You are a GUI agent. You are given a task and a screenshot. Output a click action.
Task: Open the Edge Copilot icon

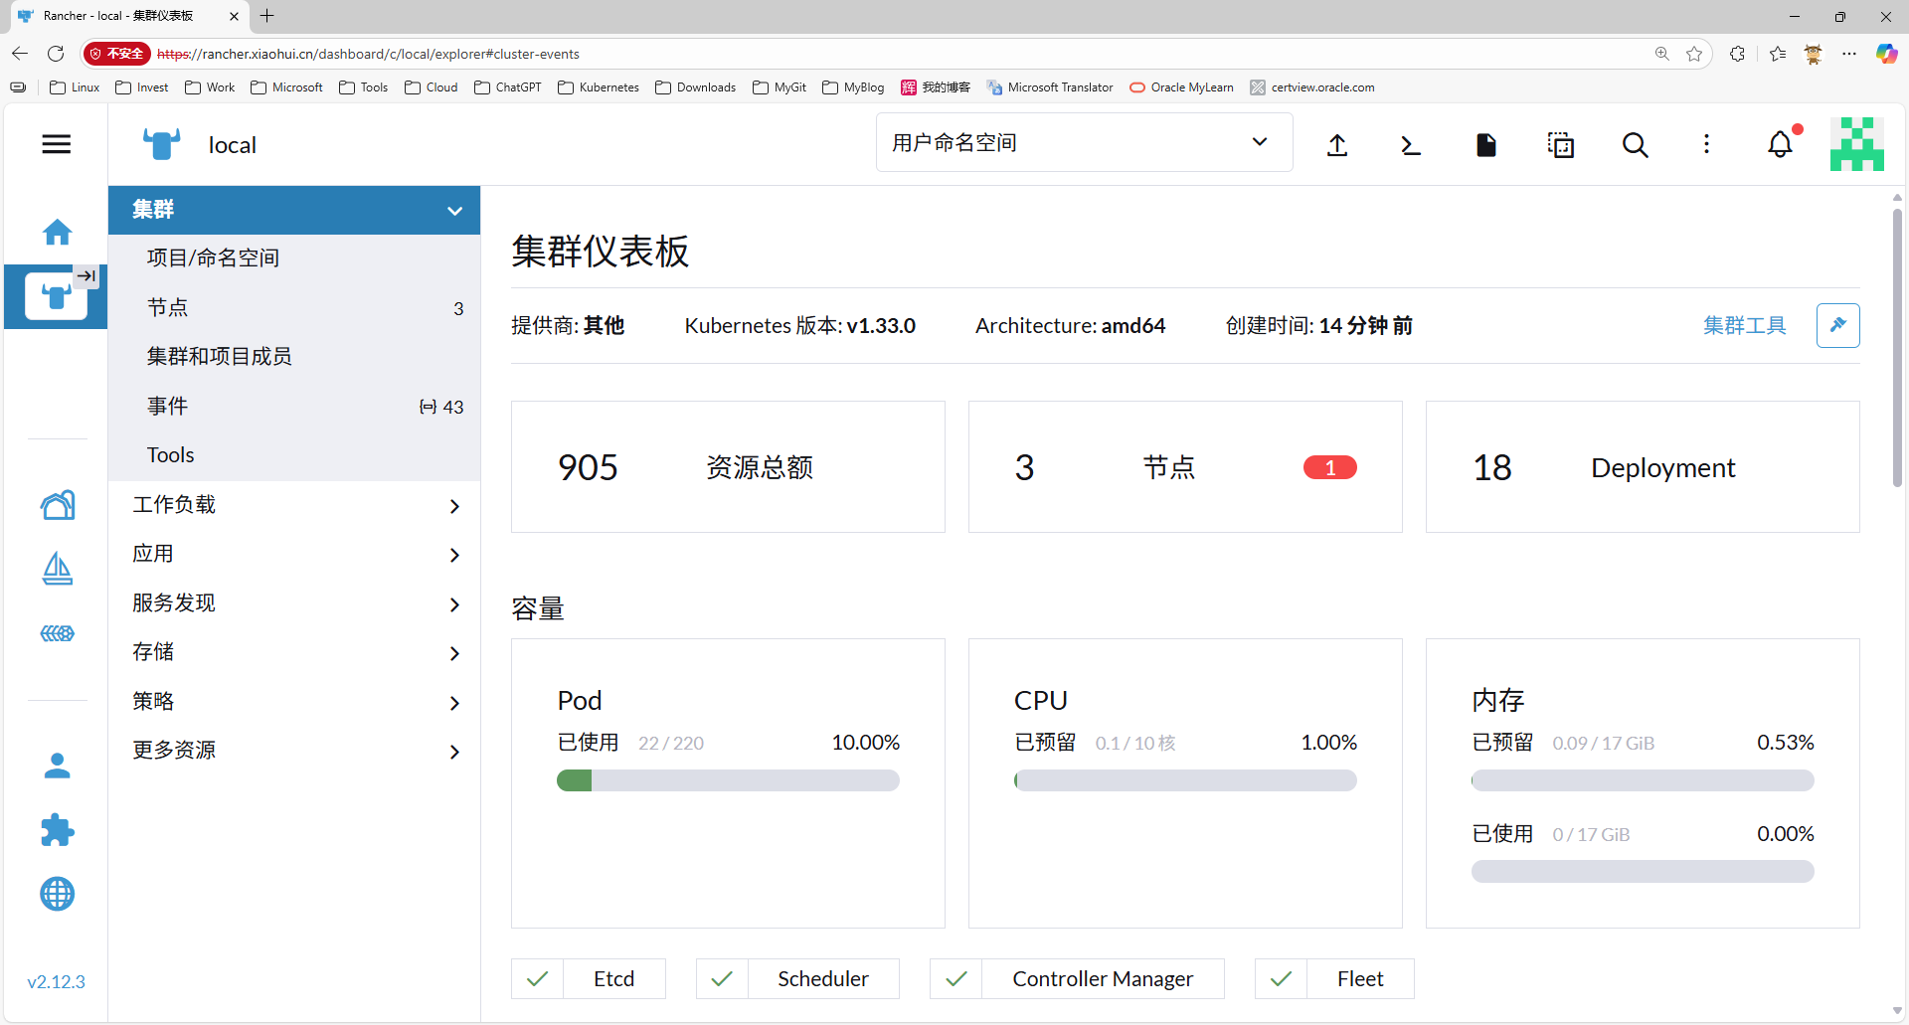tap(1886, 54)
